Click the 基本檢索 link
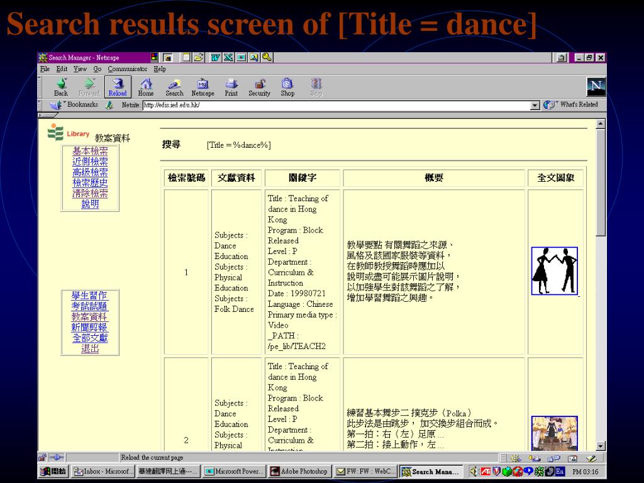This screenshot has width=644, height=483. coord(90,151)
